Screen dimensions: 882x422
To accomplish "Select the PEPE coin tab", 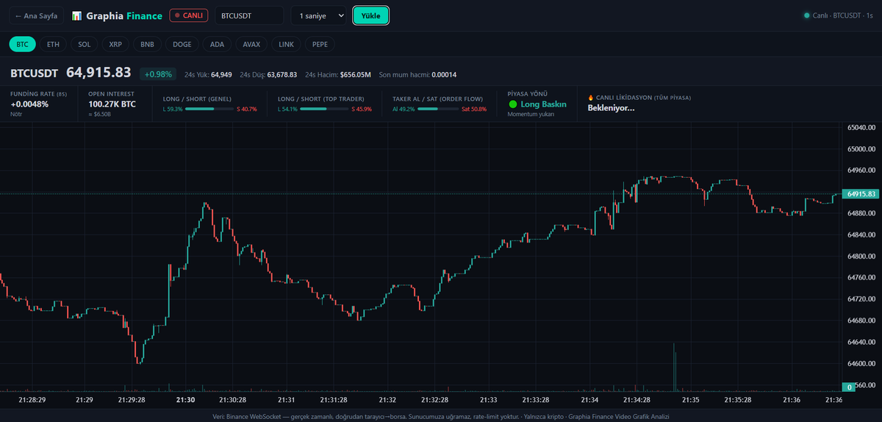I will pos(320,44).
